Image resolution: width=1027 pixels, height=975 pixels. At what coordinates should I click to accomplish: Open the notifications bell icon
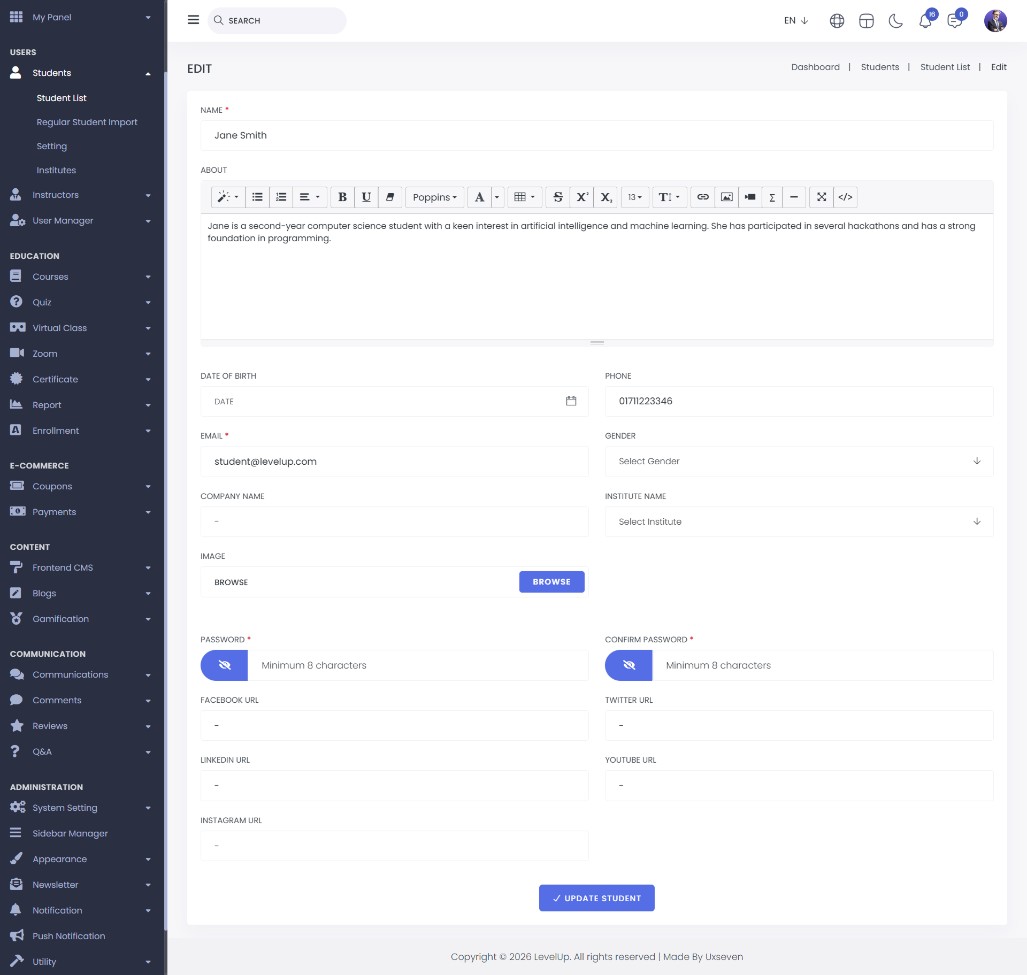925,21
